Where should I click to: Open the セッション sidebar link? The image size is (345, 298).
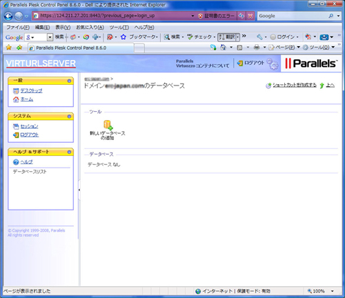click(x=29, y=126)
